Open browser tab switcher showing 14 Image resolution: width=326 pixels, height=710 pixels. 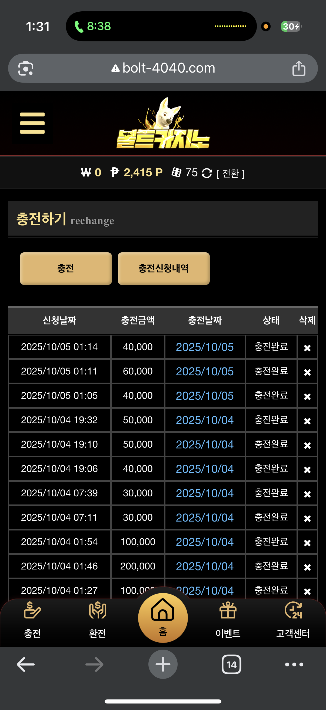pyautogui.click(x=231, y=665)
